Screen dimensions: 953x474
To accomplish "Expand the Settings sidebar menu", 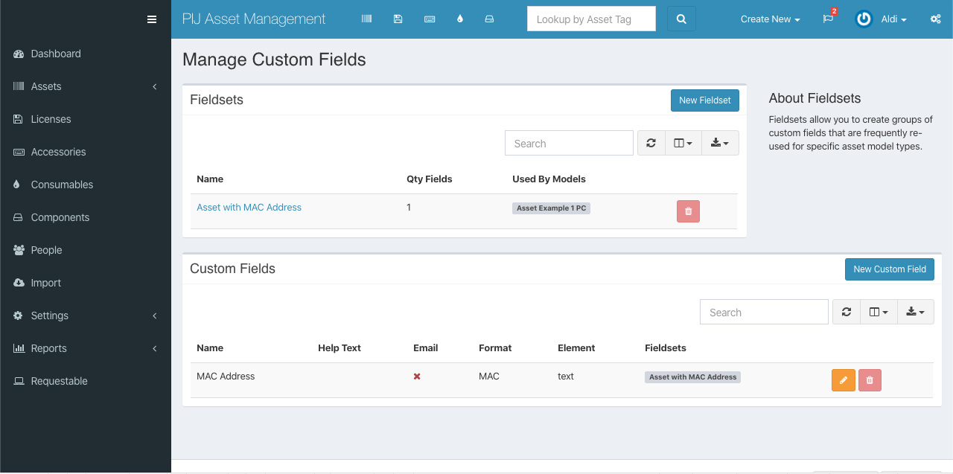I will tap(50, 316).
